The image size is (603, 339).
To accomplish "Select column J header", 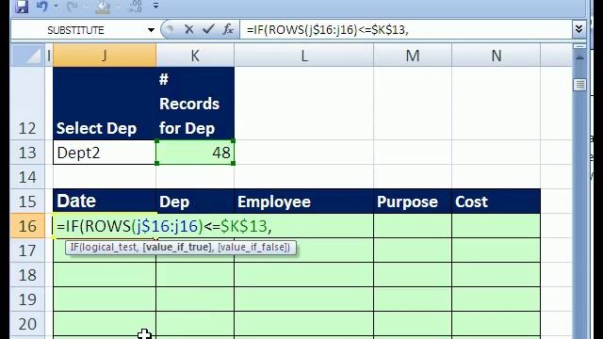I will coord(105,56).
